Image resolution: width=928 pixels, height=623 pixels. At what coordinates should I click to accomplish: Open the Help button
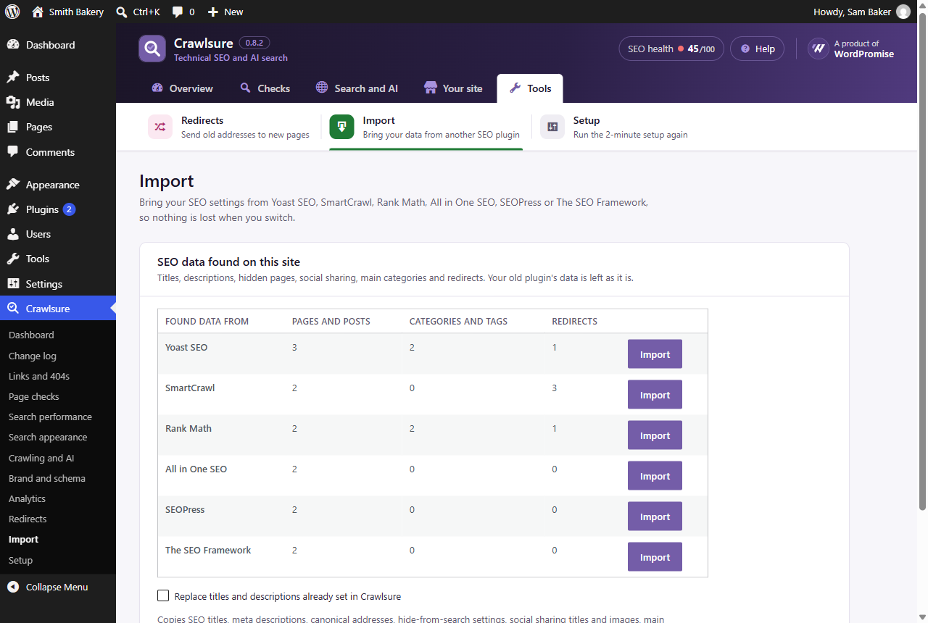pos(757,49)
